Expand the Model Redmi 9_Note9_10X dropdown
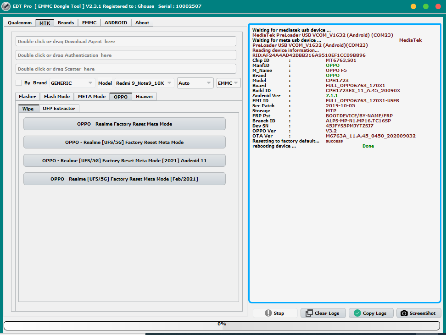This screenshot has height=335, width=446. (x=144, y=83)
